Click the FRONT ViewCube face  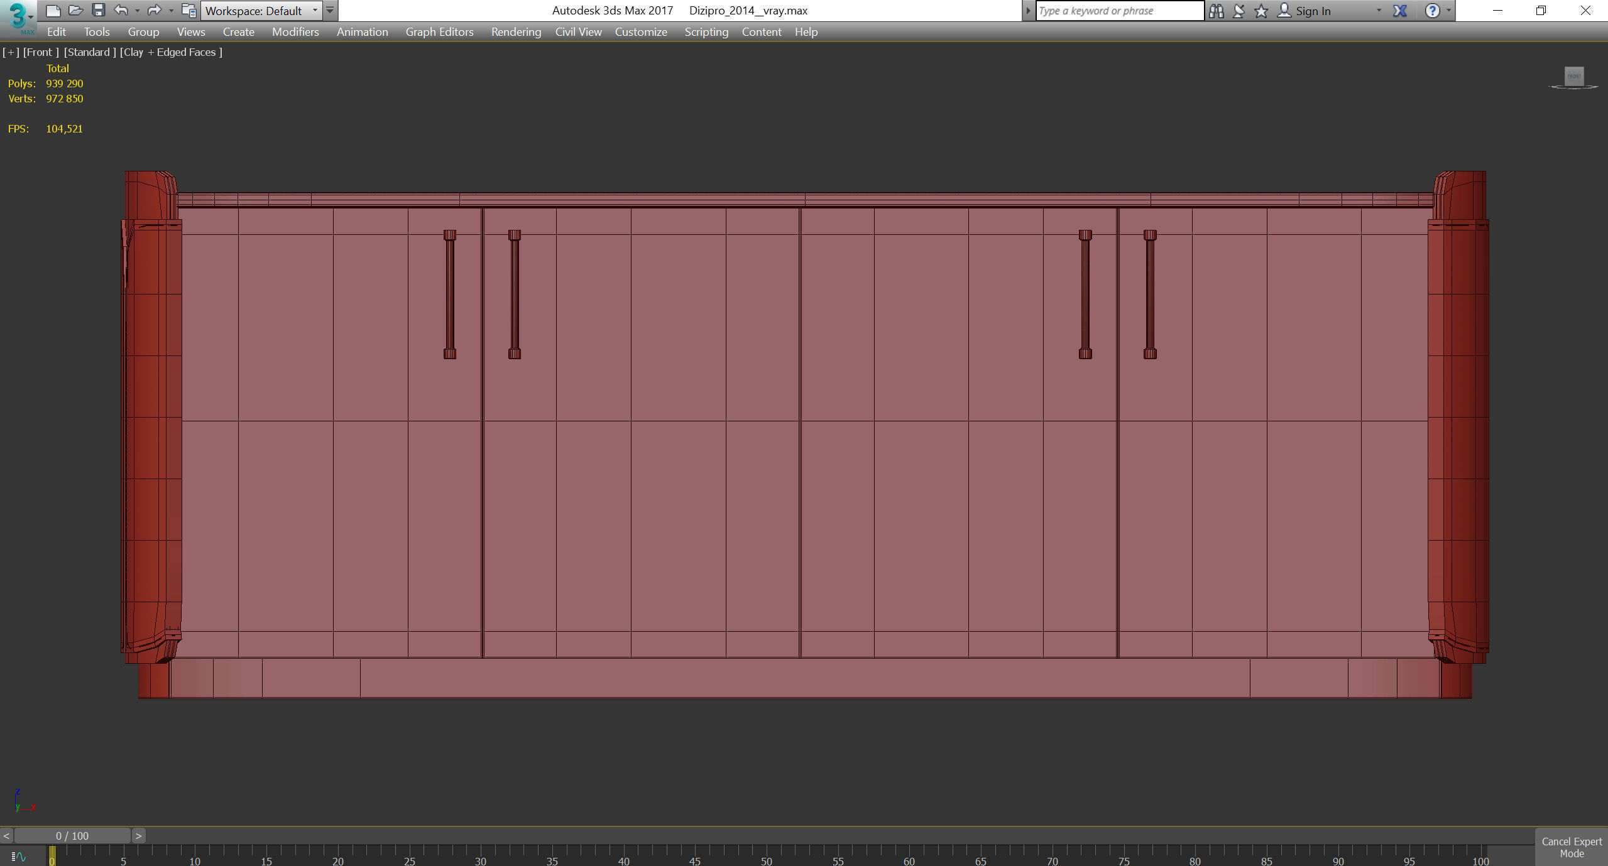pos(1573,77)
